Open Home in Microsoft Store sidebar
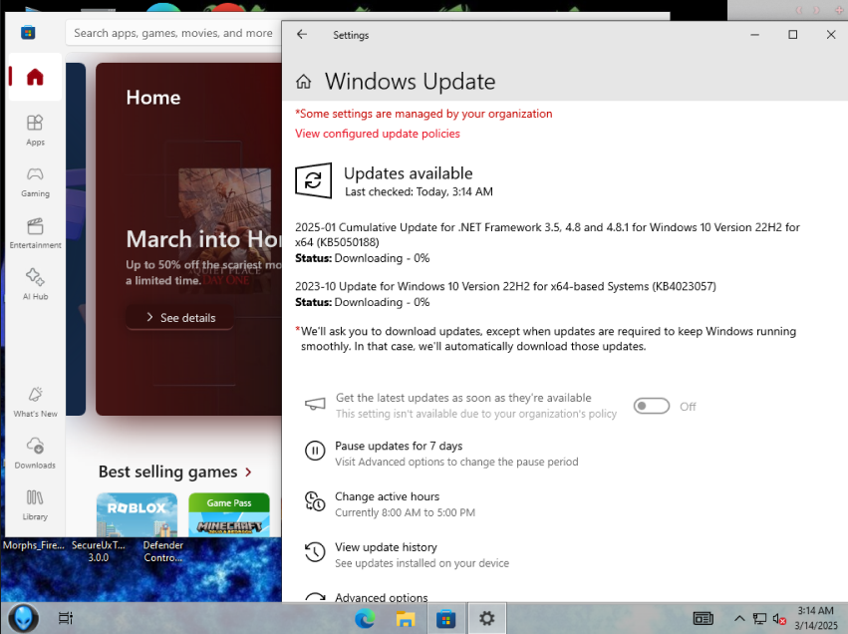 pyautogui.click(x=35, y=77)
